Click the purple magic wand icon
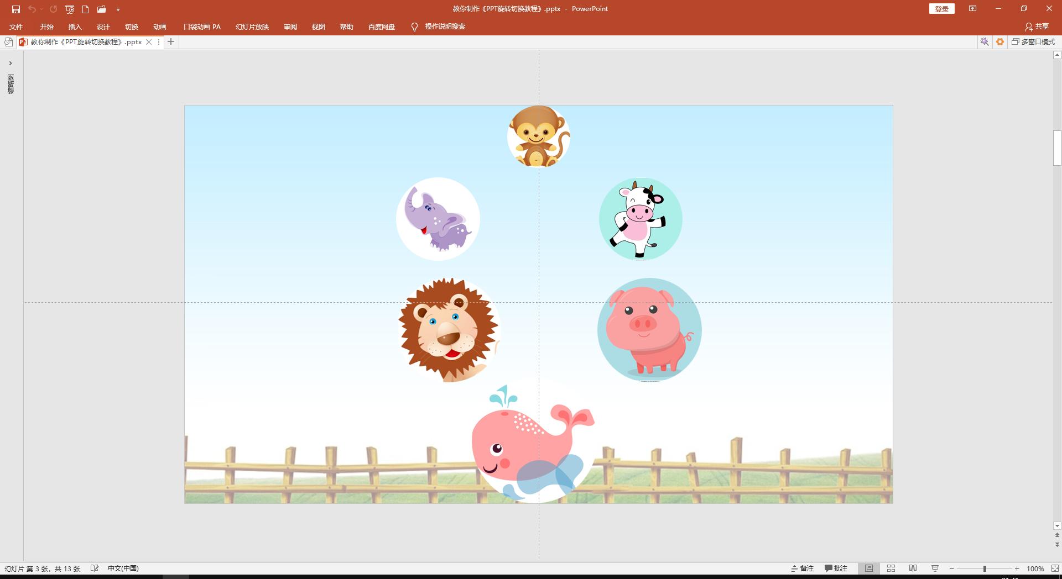1062x579 pixels. click(985, 41)
